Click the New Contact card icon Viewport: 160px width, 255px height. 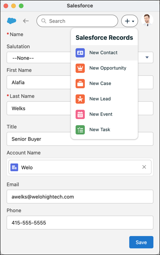point(80,53)
